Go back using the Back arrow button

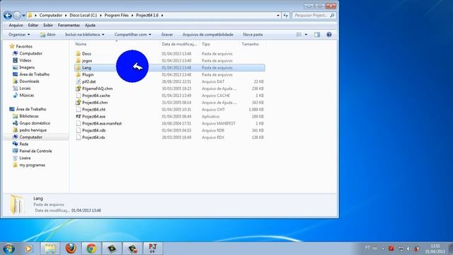click(8, 16)
